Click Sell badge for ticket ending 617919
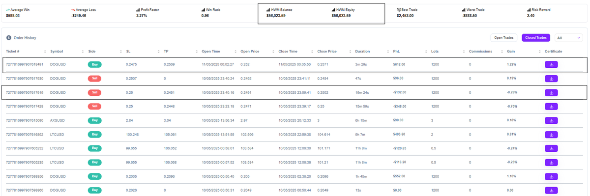 (x=94, y=92)
